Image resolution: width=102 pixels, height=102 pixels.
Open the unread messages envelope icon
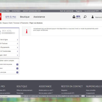click(x=74, y=17)
